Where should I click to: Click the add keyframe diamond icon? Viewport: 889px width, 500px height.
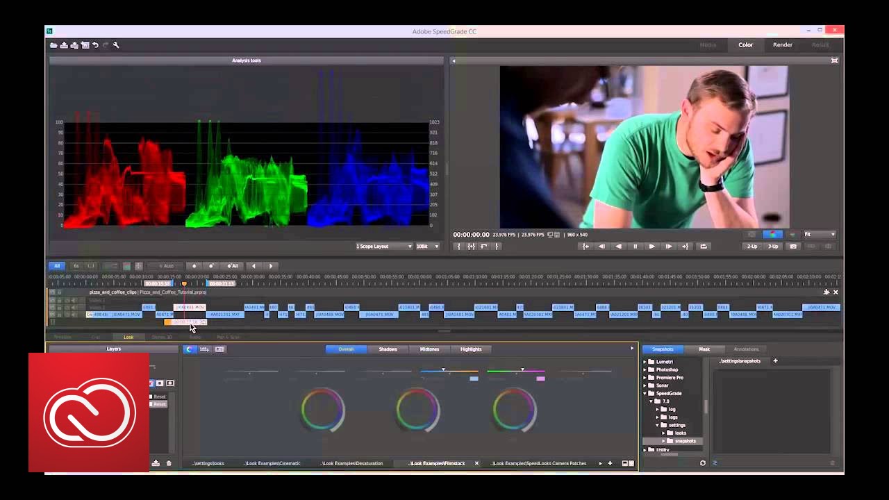pyautogui.click(x=194, y=266)
